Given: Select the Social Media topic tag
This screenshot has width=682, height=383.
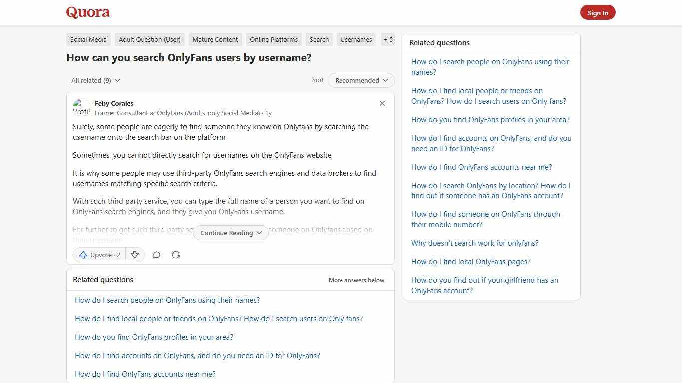Looking at the screenshot, I should pos(88,39).
